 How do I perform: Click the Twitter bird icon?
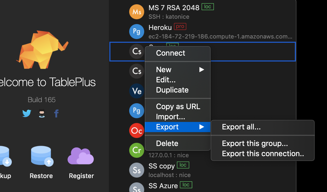coord(27,113)
